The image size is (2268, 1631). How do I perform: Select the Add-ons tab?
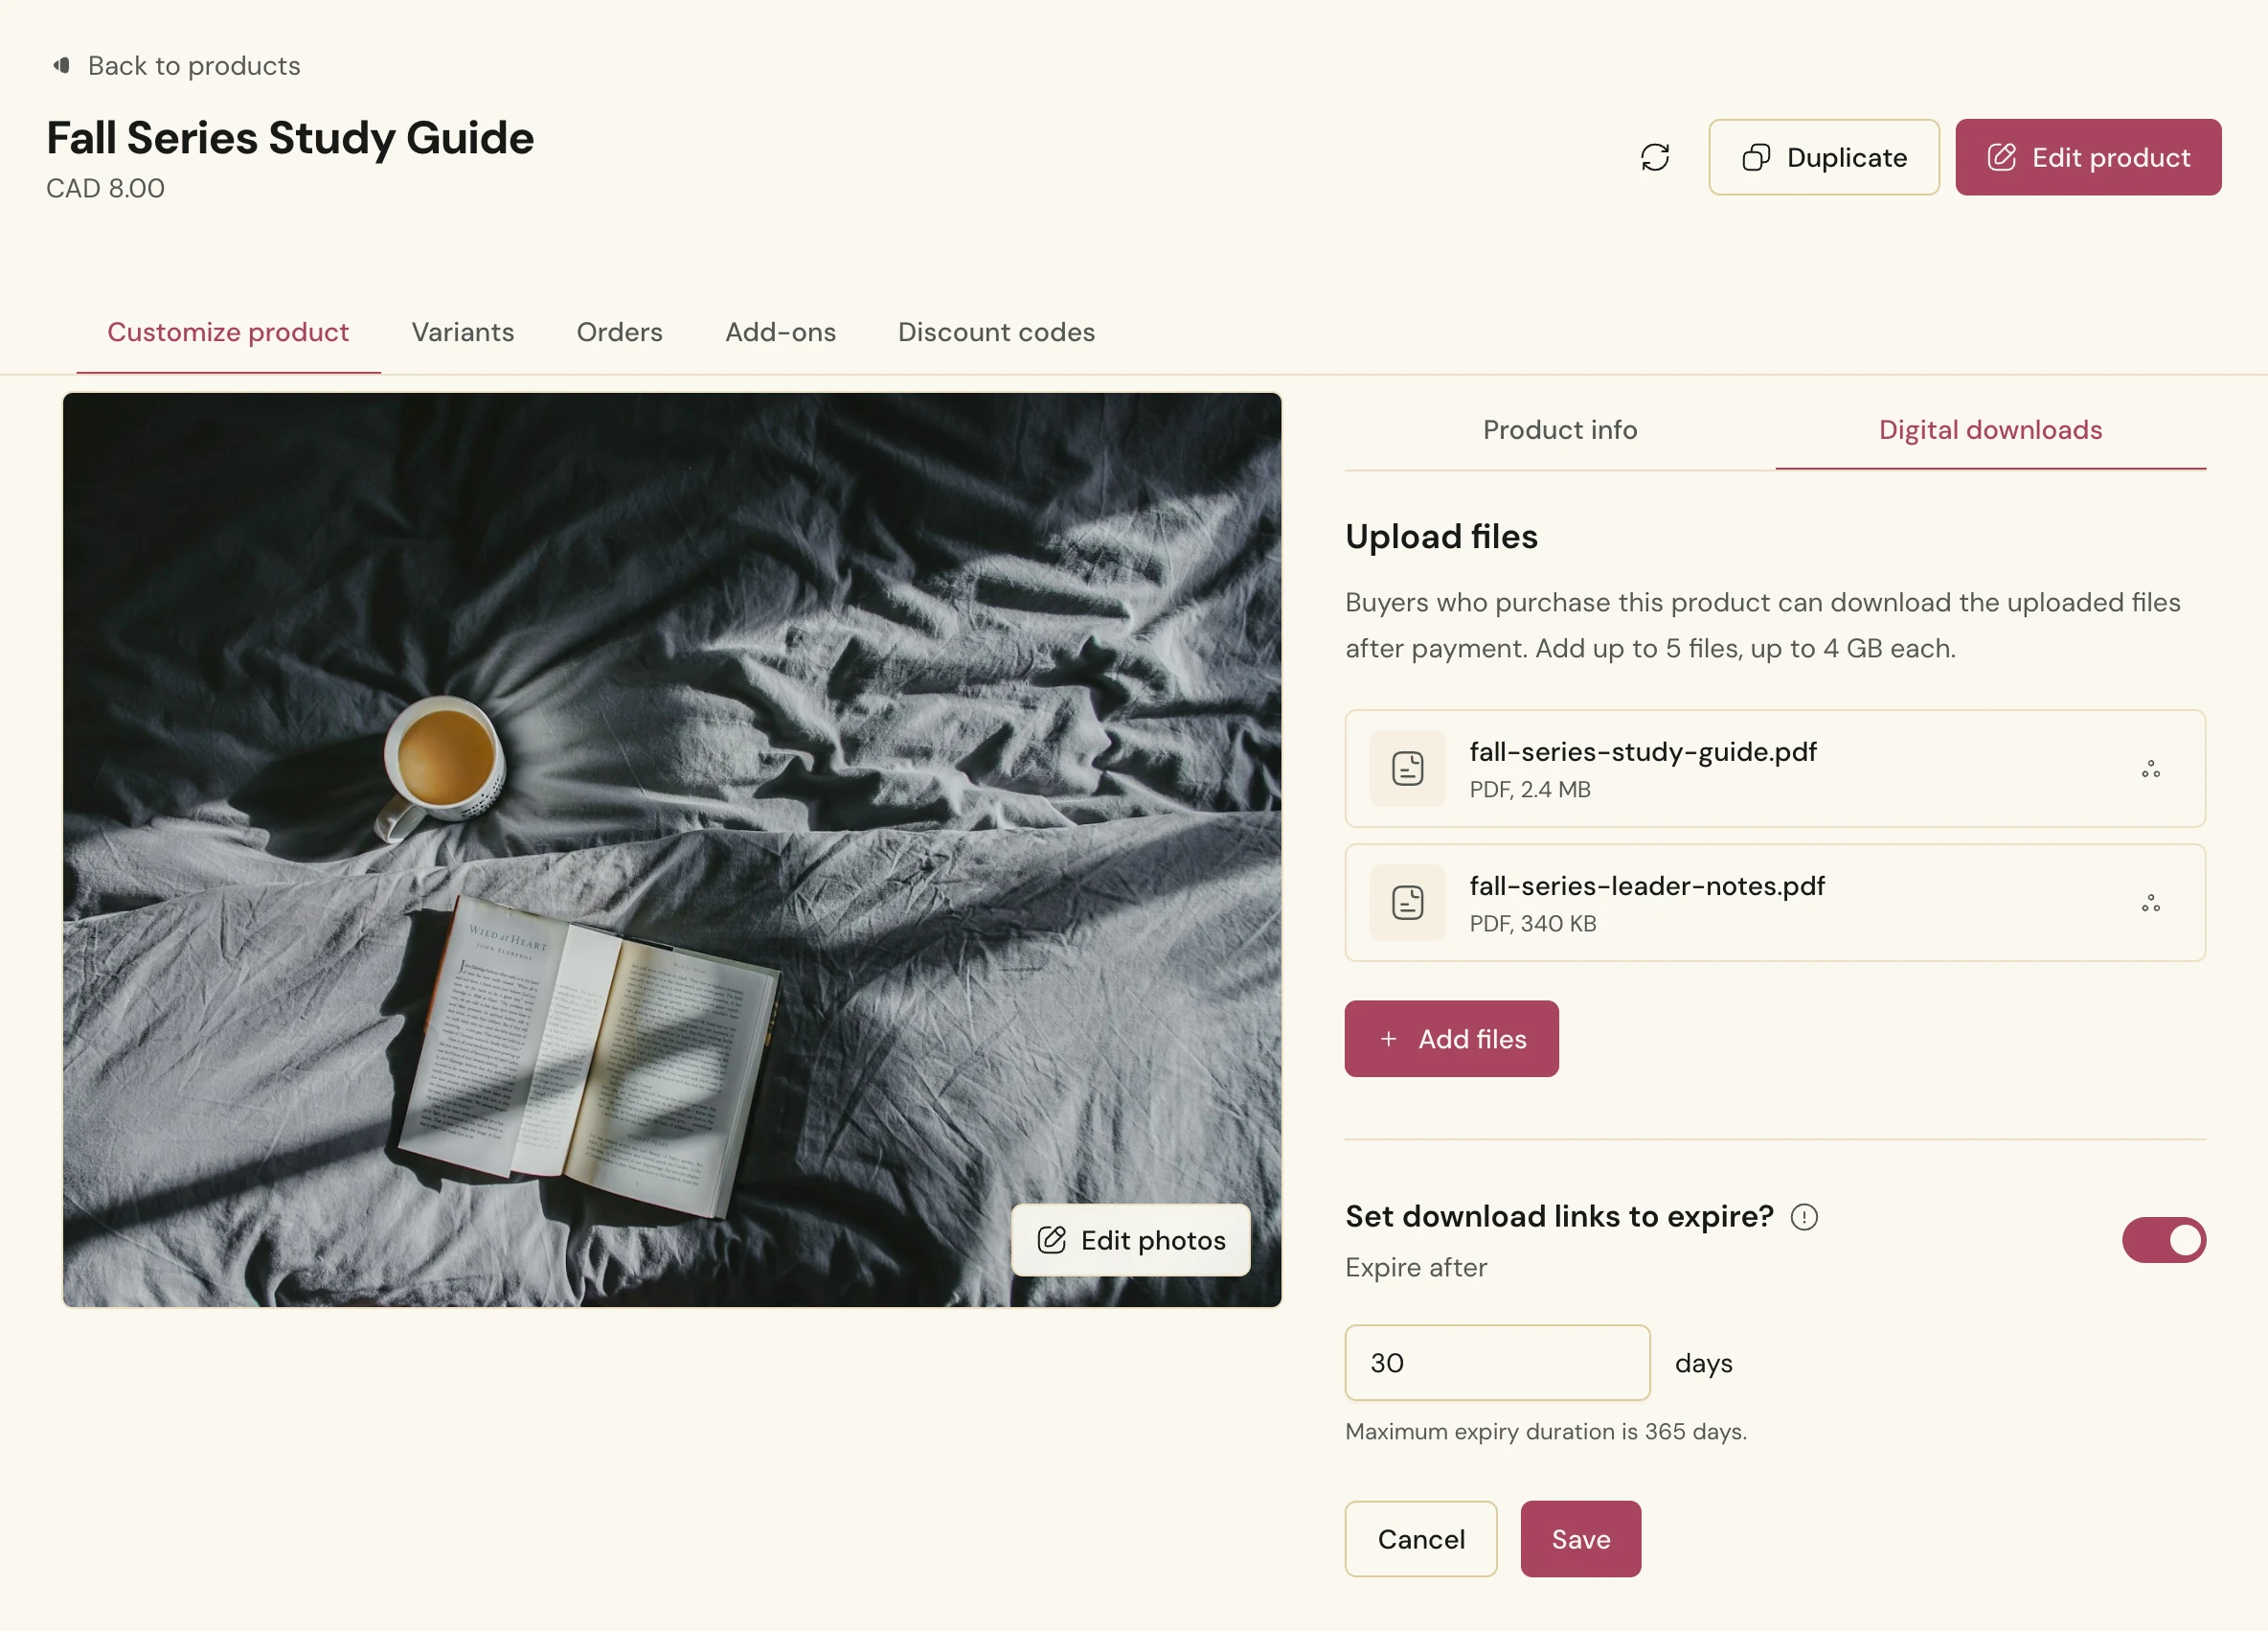780,333
